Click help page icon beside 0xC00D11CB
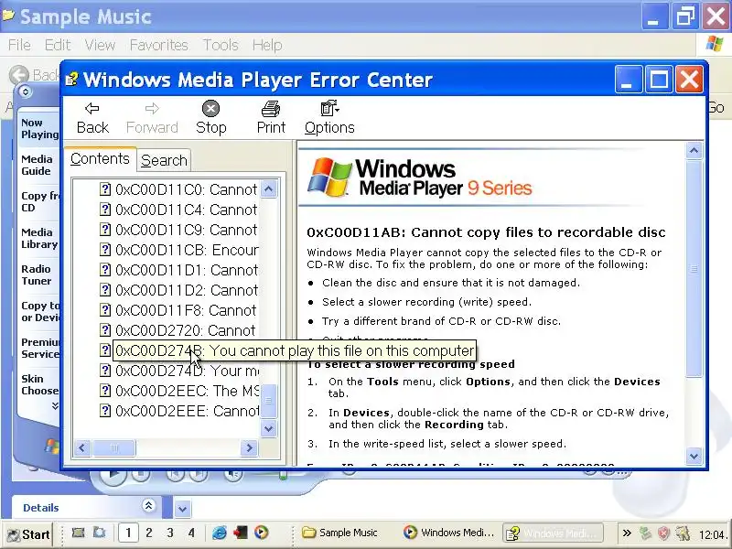 coord(105,250)
